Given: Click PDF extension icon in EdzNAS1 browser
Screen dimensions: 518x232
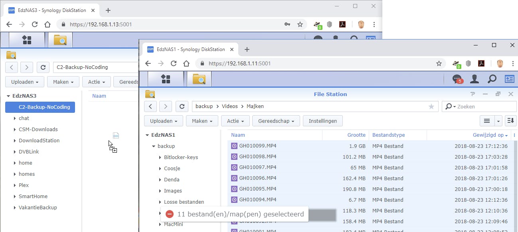Looking at the screenshot, I should click(x=481, y=63).
